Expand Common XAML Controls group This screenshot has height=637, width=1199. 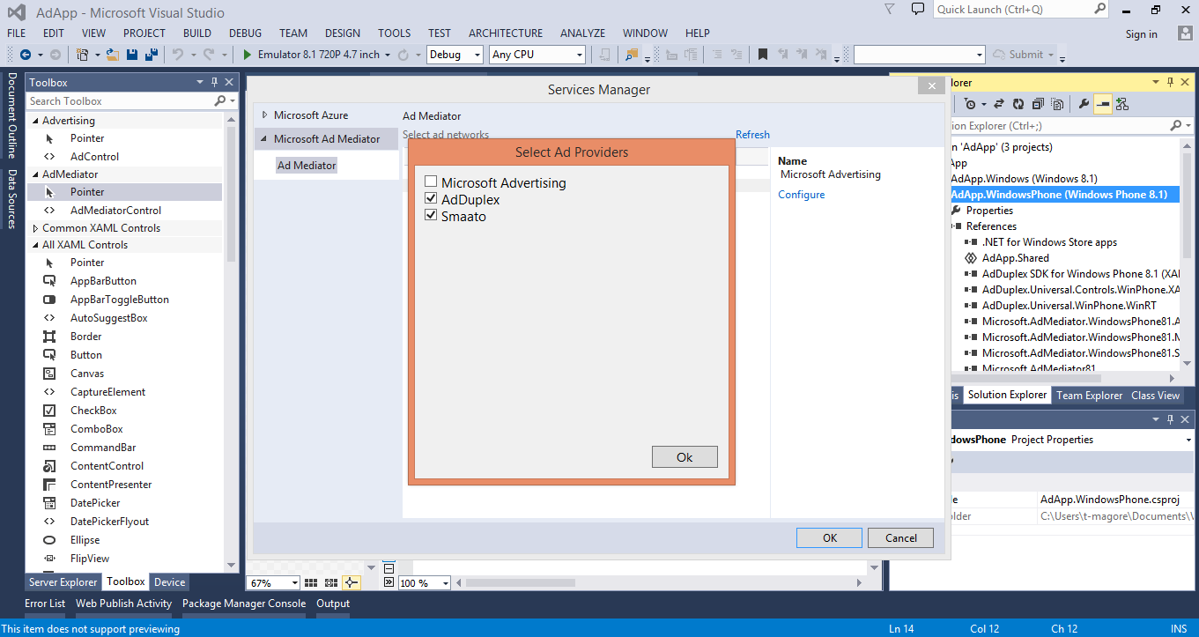tap(35, 228)
